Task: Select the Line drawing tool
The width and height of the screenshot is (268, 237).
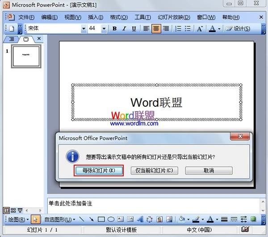Action: [x=82, y=219]
